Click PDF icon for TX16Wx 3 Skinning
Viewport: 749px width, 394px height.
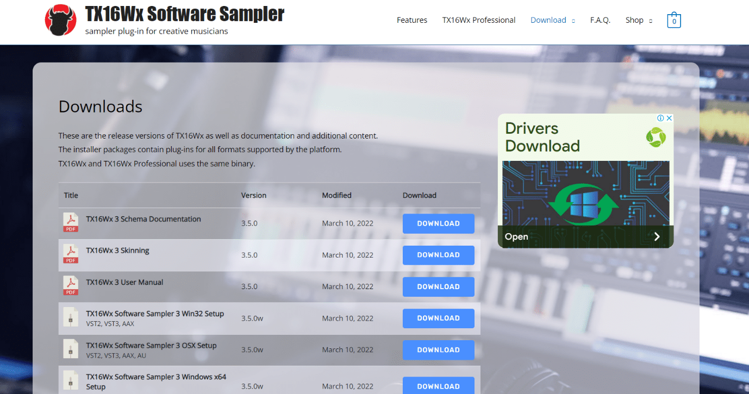(x=71, y=255)
